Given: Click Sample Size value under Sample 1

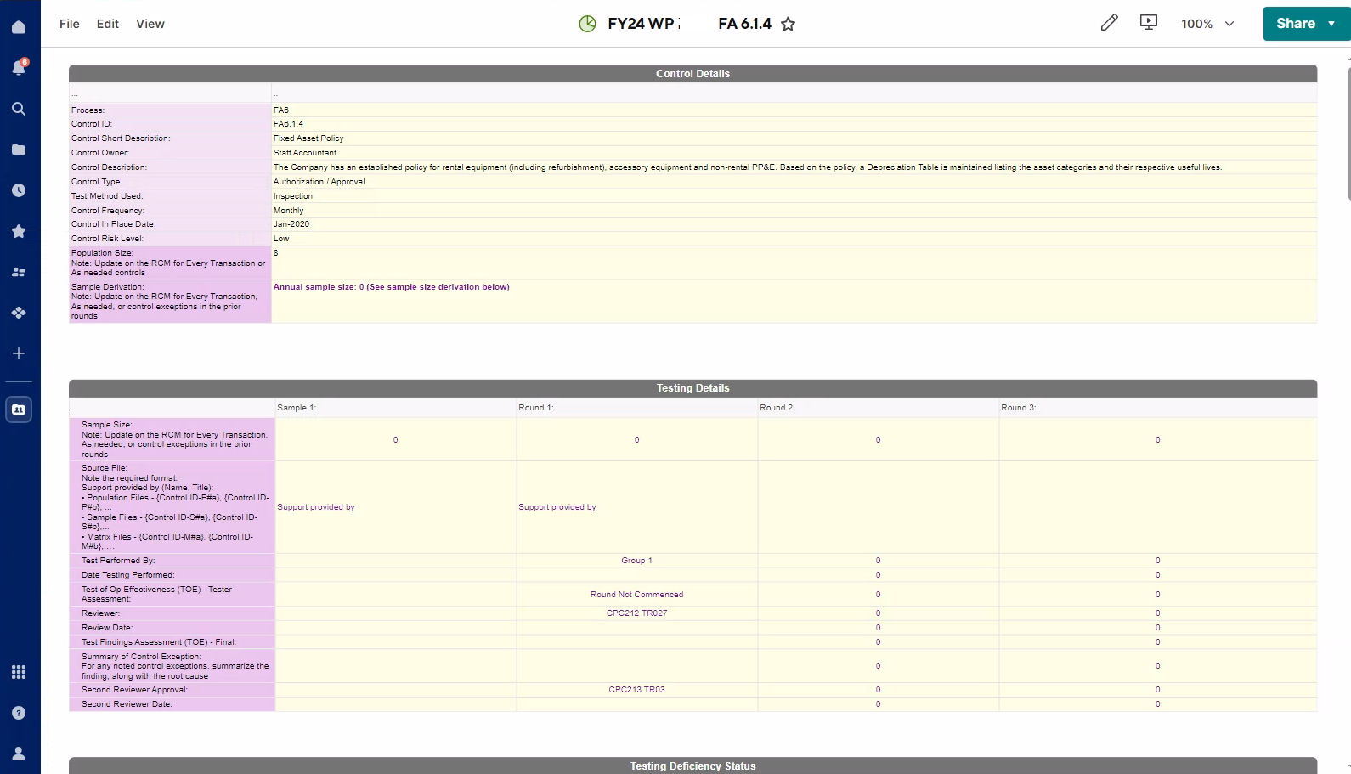Looking at the screenshot, I should 396,440.
